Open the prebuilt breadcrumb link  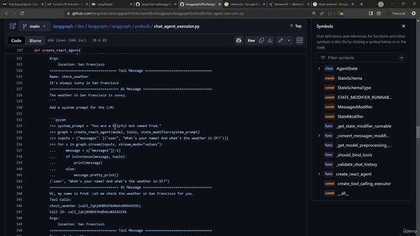coord(142,26)
